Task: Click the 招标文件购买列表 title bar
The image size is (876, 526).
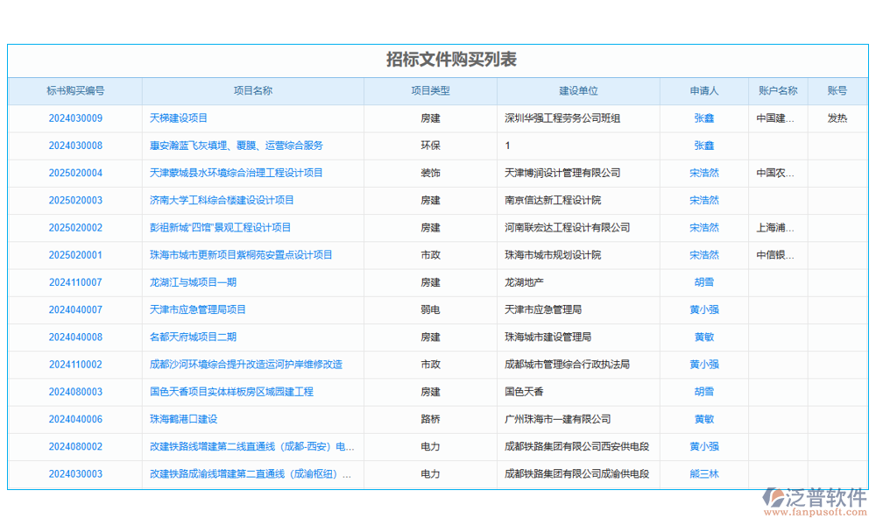Action: [437, 60]
